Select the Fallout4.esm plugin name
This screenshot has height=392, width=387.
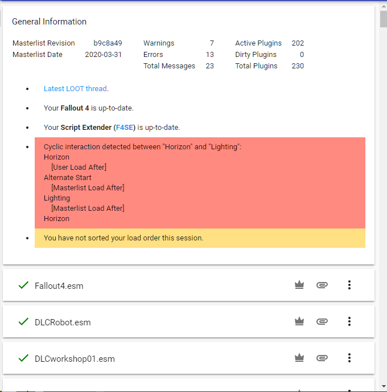tap(59, 286)
